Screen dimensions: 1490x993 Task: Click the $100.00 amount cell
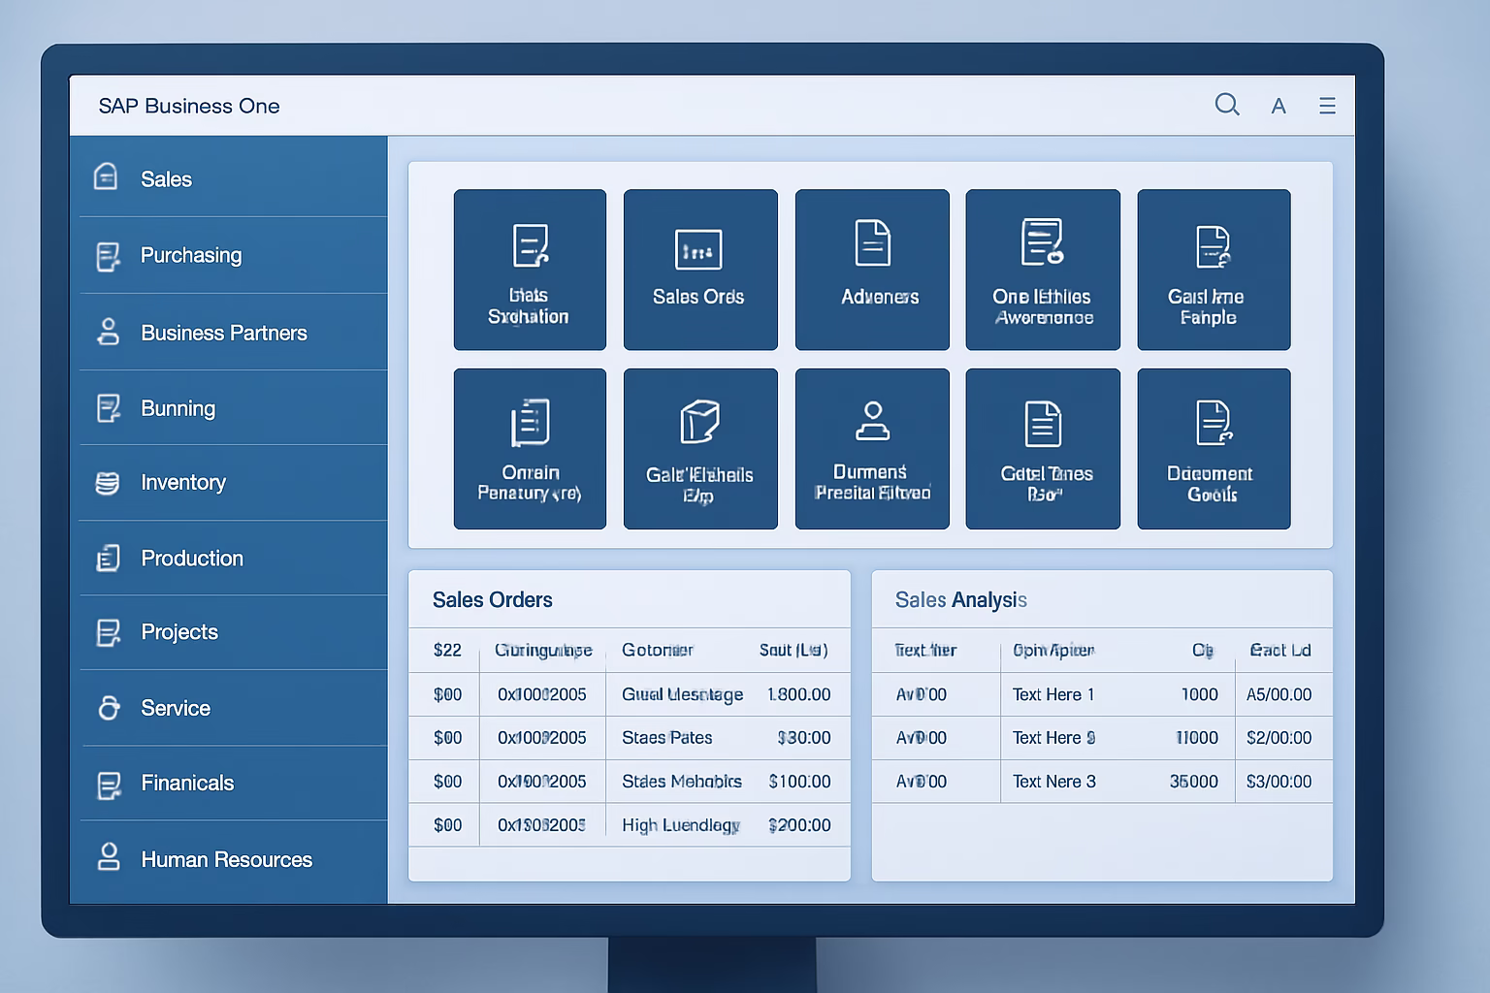pos(799,782)
